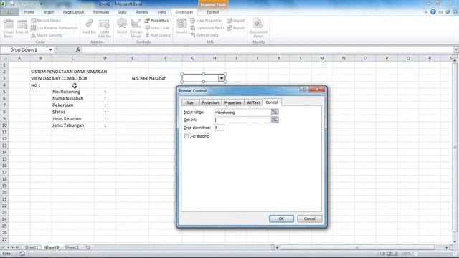This screenshot has height=258, width=459.
Task: Click the combo box dropdown arrow on sheet
Action: 222,78
